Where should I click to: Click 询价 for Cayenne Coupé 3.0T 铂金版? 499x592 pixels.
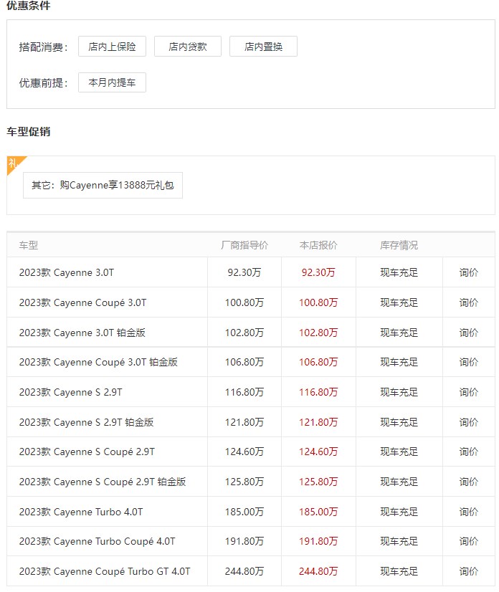point(468,362)
